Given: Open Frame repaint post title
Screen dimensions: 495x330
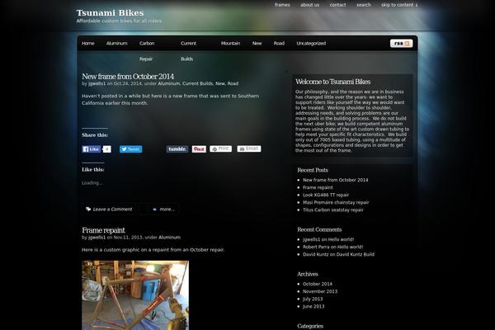Looking at the screenshot, I should pyautogui.click(x=103, y=230).
